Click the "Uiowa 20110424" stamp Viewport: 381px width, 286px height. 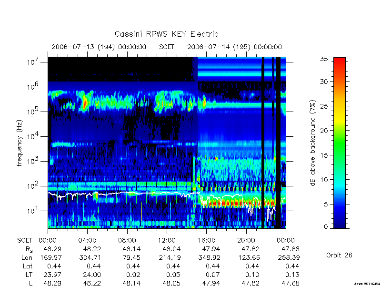367,284
